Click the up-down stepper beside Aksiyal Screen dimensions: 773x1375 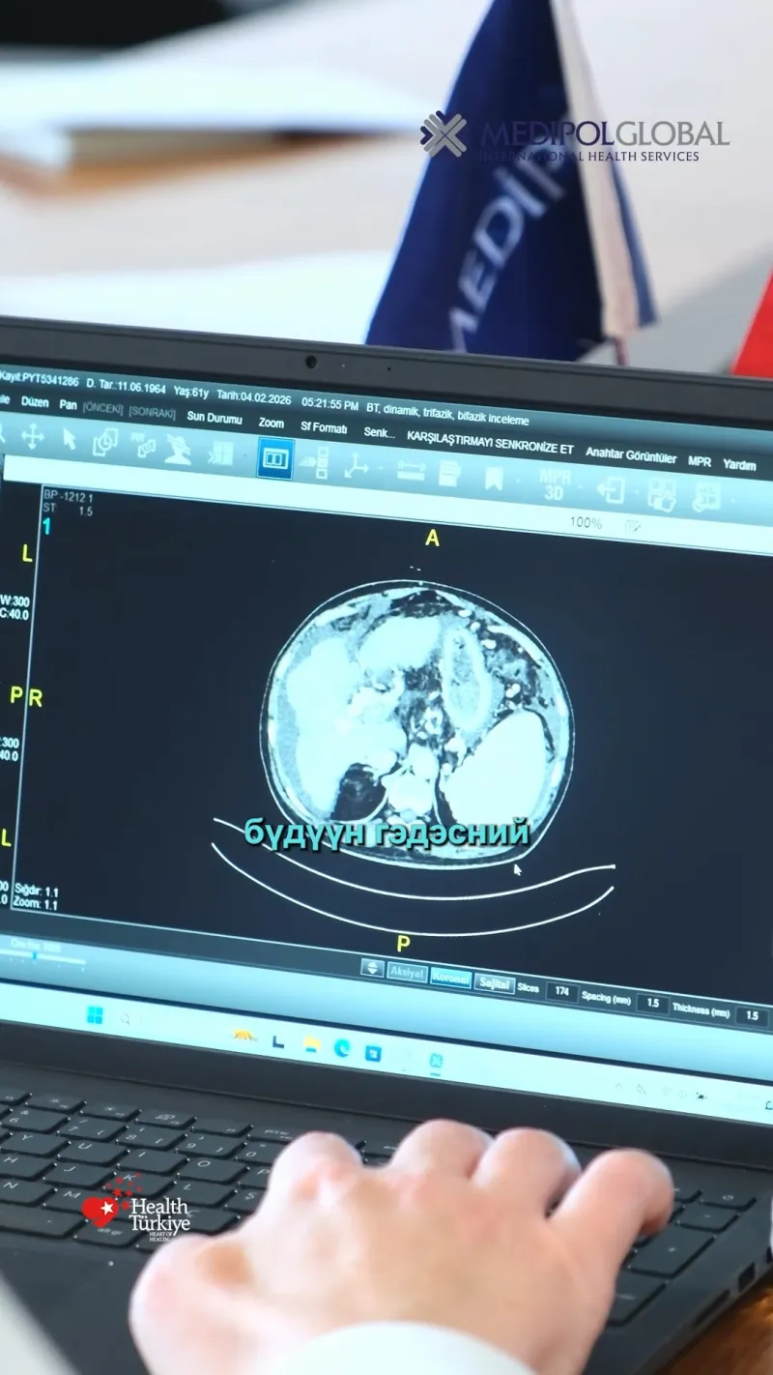(372, 968)
